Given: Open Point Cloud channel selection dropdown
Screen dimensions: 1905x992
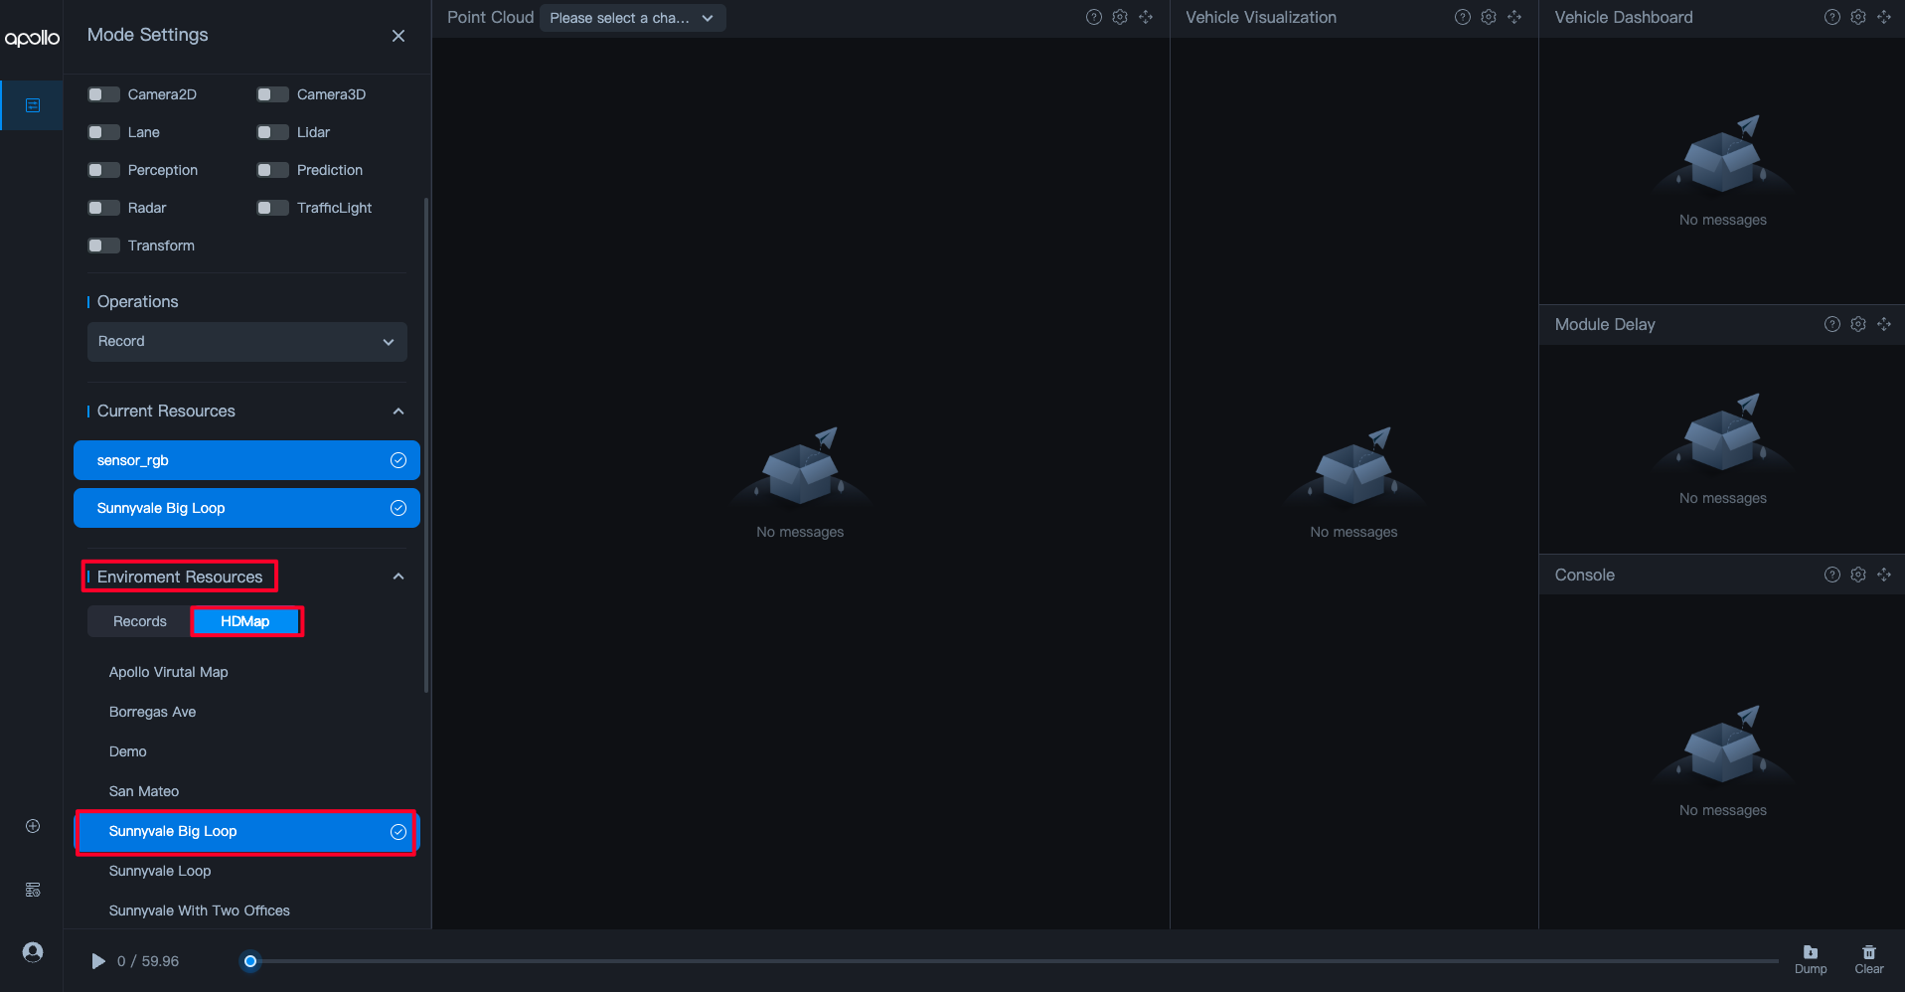Looking at the screenshot, I should 632,18.
